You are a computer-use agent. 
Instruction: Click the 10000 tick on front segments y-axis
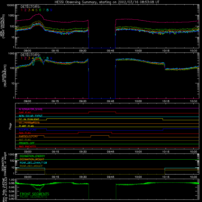[x=11, y=5]
